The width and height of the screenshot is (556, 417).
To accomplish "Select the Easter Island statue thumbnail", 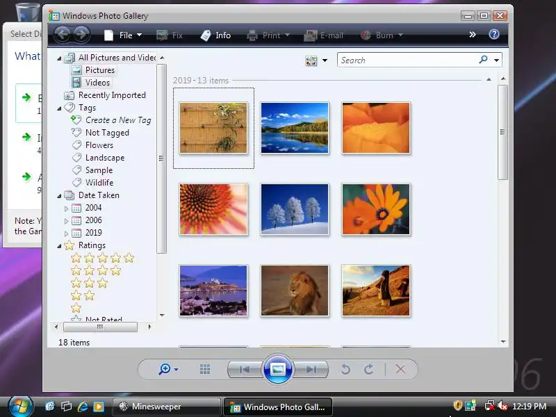I will [376, 290].
